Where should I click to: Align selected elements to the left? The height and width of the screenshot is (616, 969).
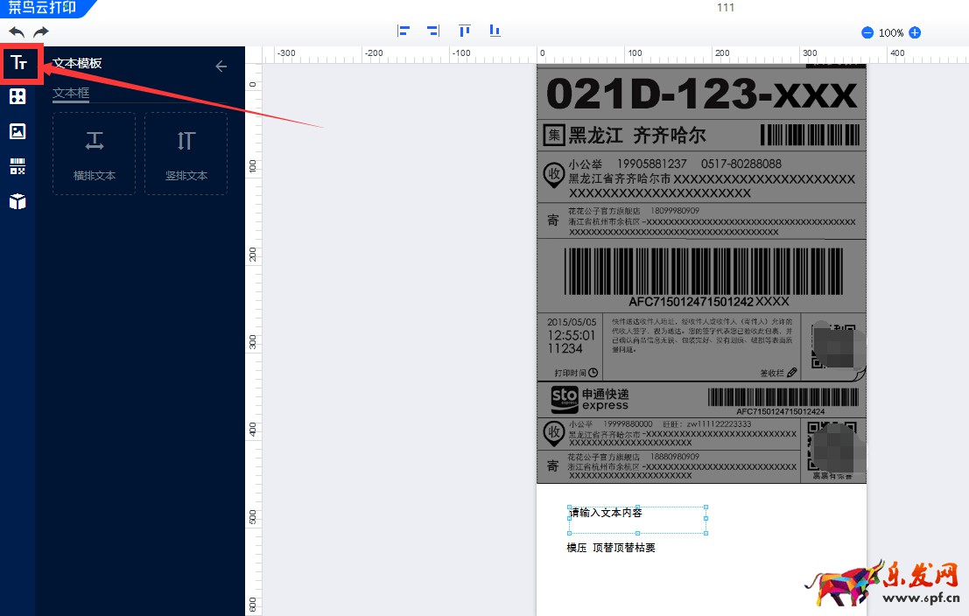coord(404,31)
